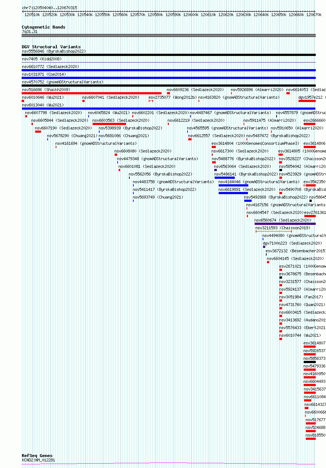Screen dimensions: 326x468
Task: Click the 120510k ruler tick label
Action: pos(32,15)
